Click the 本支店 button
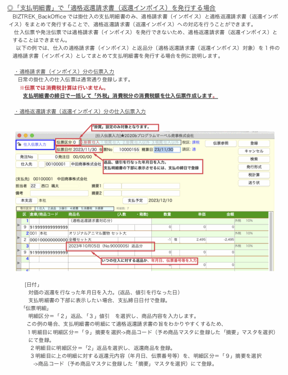Screen dimensions: 288x375 pos(26,200)
